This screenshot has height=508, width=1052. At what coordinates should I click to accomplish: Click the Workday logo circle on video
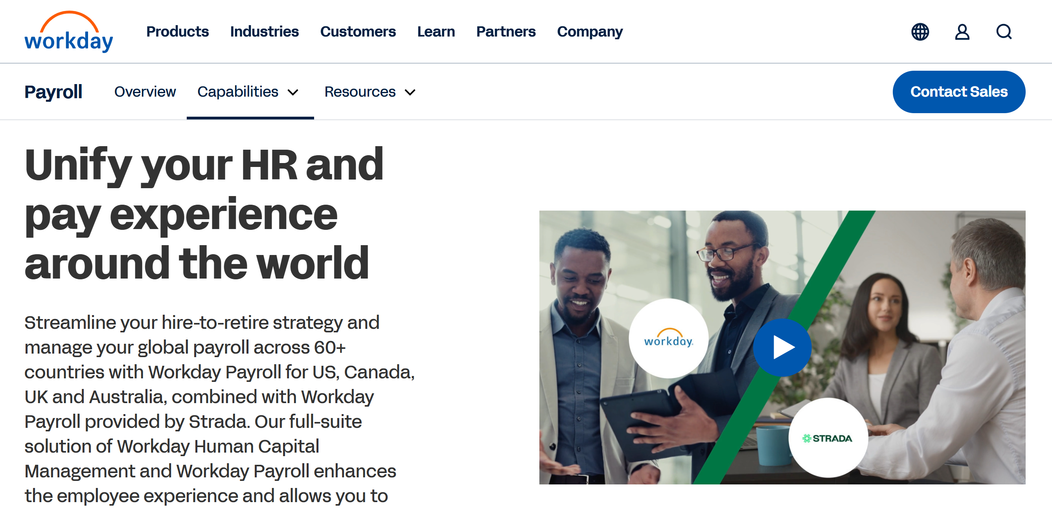tap(668, 338)
